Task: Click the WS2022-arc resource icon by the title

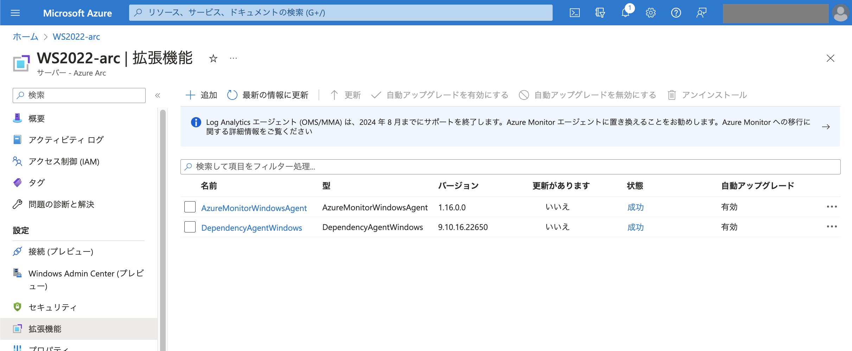Action: coord(21,63)
